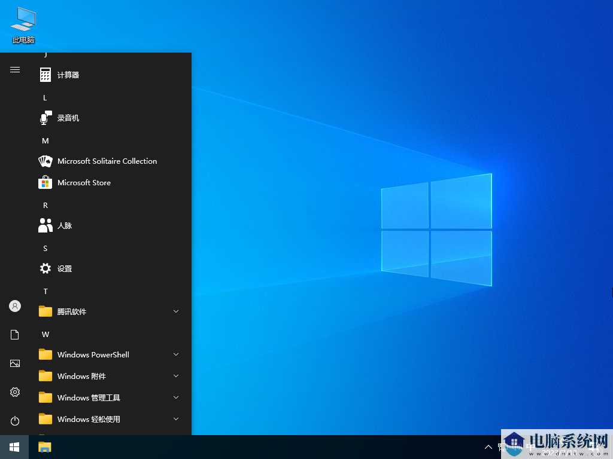Open the user account avatar in sidebar
This screenshot has height=459, width=613.
click(x=15, y=306)
